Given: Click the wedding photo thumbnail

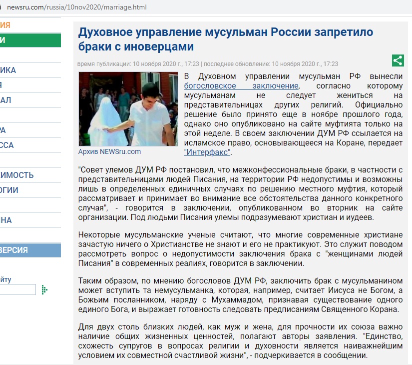Looking at the screenshot, I should tap(128, 109).
